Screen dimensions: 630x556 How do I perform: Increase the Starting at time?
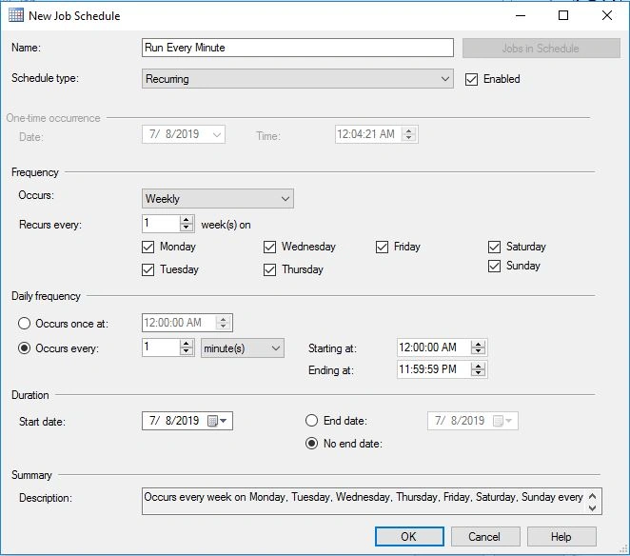tap(478, 344)
